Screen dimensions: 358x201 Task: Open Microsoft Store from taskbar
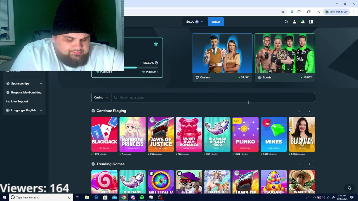coord(105,197)
